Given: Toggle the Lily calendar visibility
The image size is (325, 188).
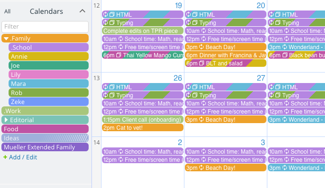Looking at the screenshot, I should [x=49, y=75].
